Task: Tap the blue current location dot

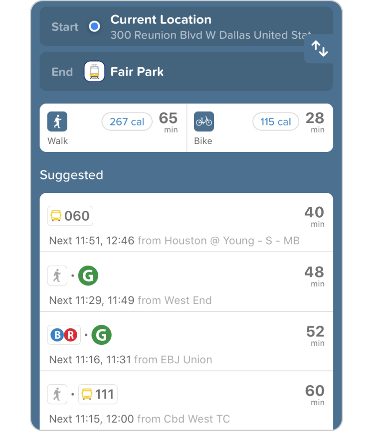Action: (94, 27)
